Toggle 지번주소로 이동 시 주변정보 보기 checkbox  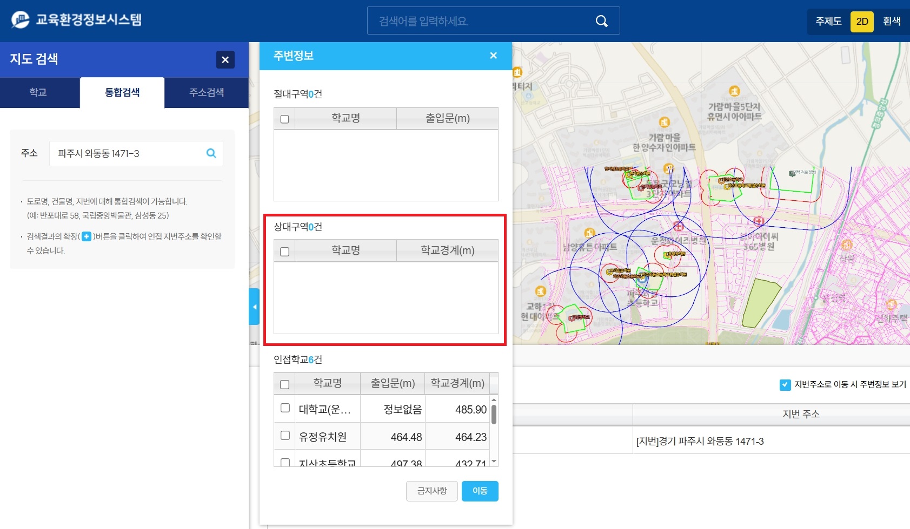coord(785,384)
